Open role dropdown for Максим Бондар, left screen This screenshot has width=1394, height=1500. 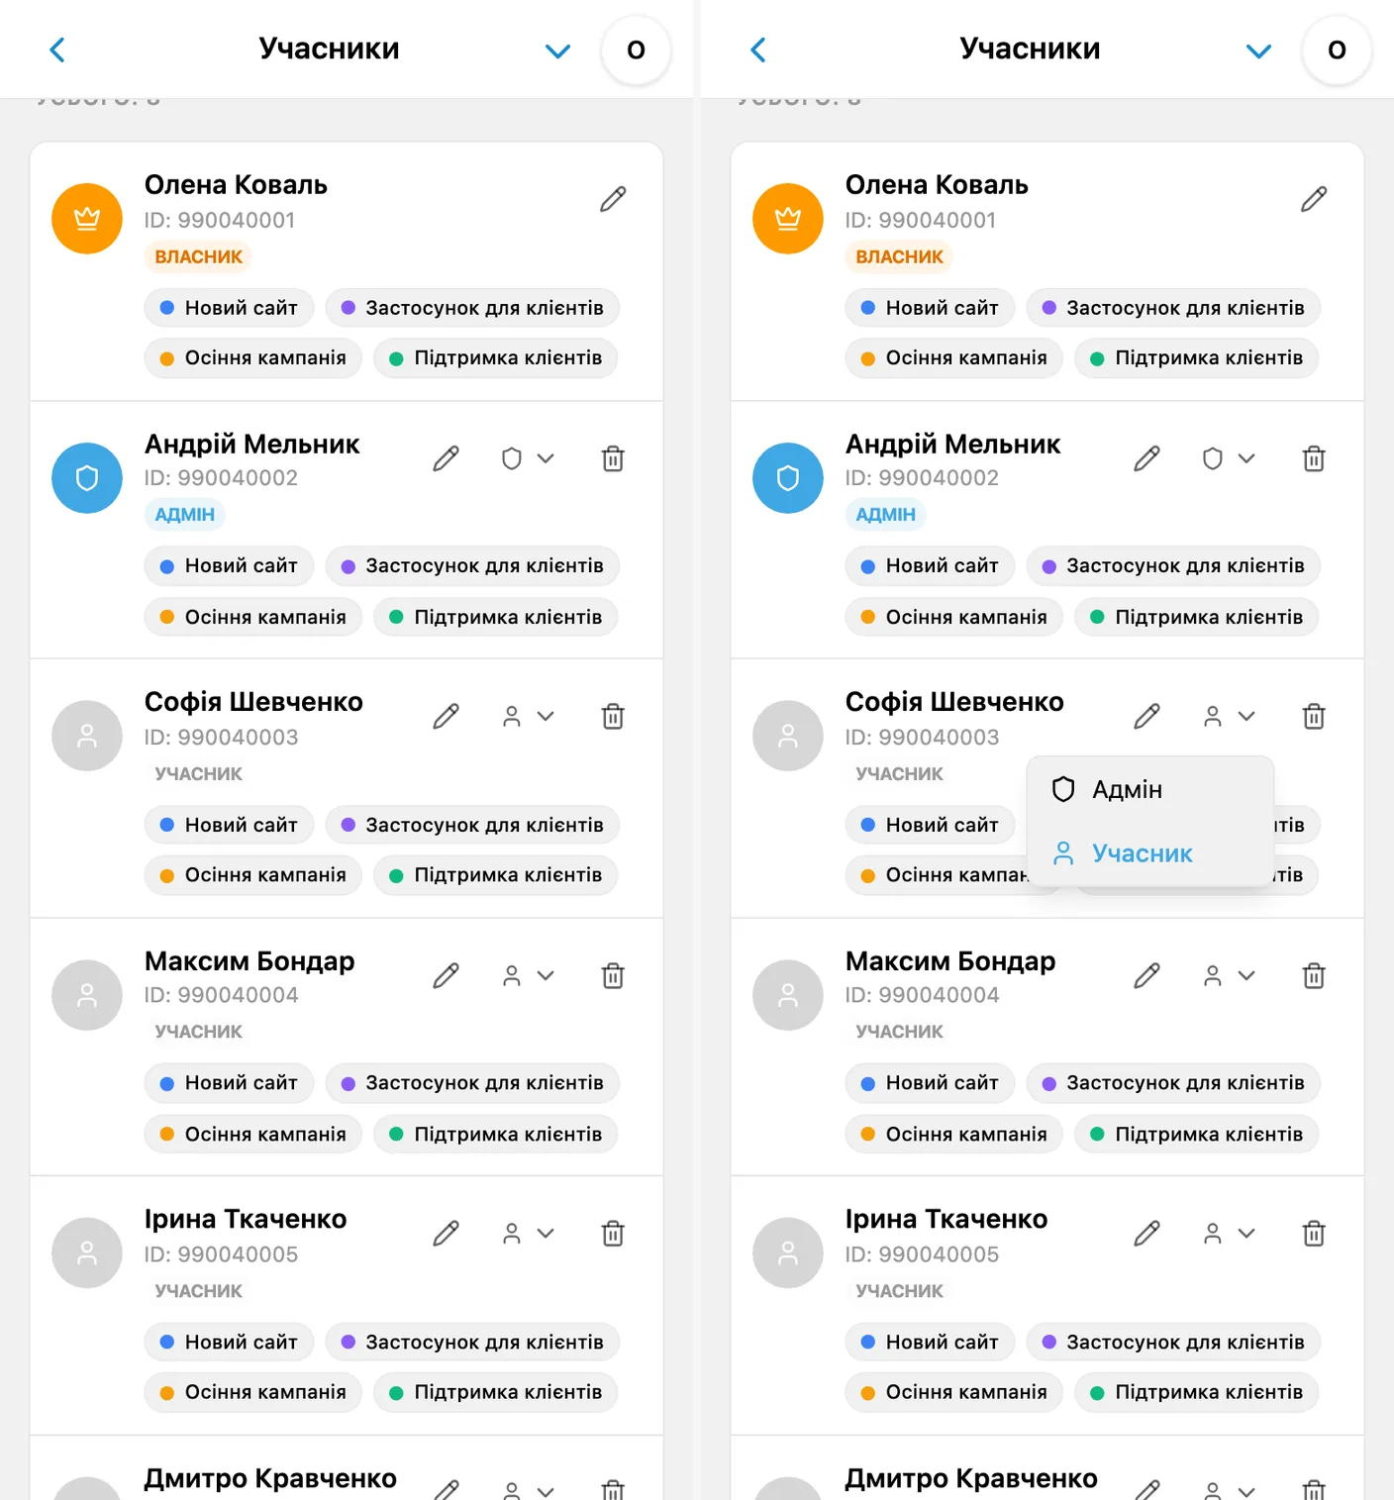(x=528, y=975)
